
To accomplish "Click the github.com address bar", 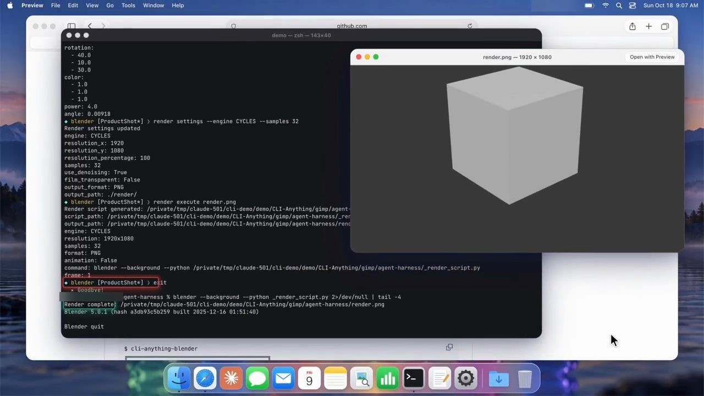I will coord(351,26).
